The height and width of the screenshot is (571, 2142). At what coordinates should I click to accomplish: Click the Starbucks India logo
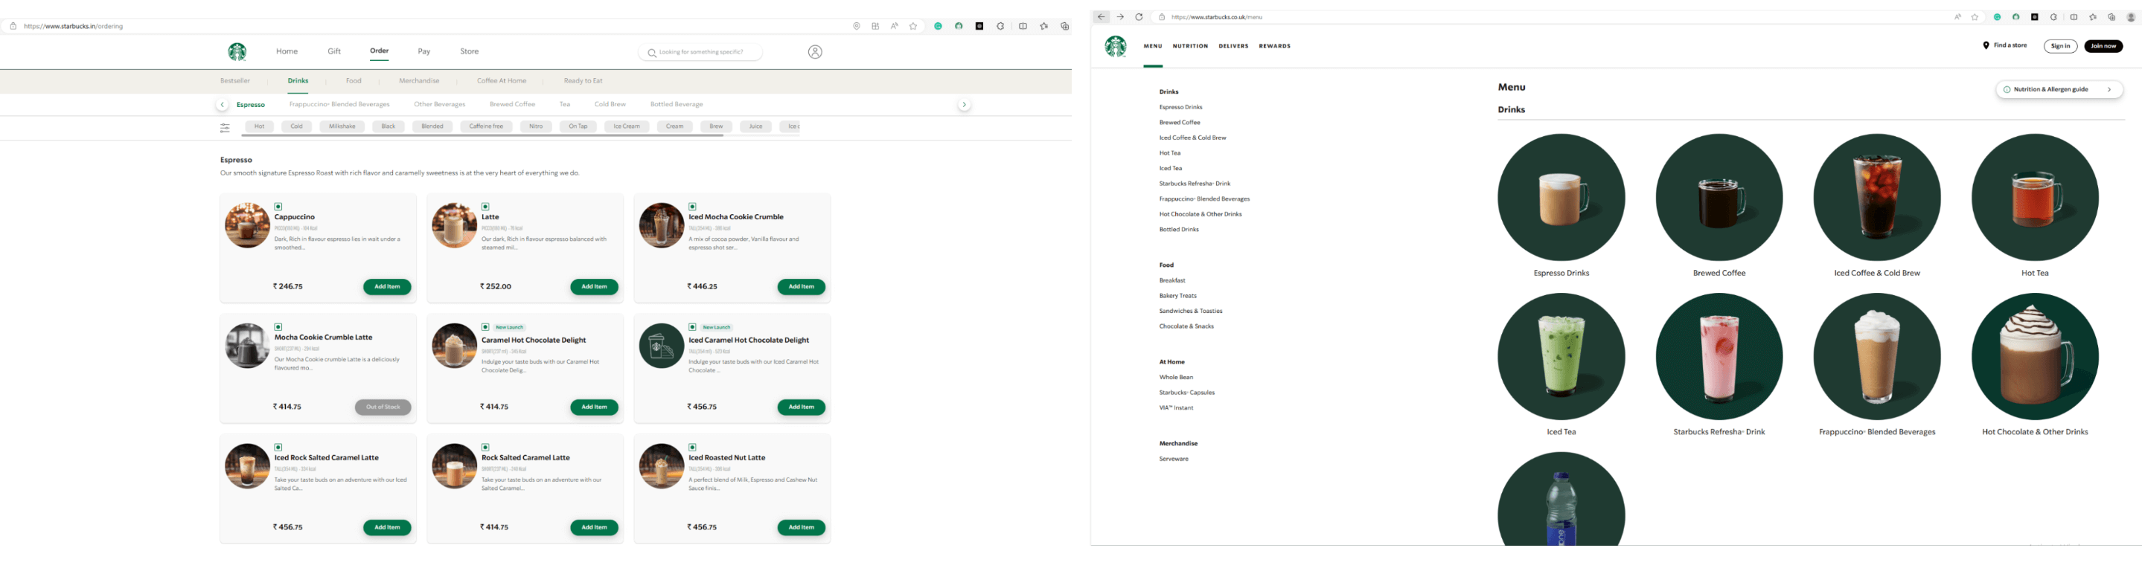click(237, 52)
